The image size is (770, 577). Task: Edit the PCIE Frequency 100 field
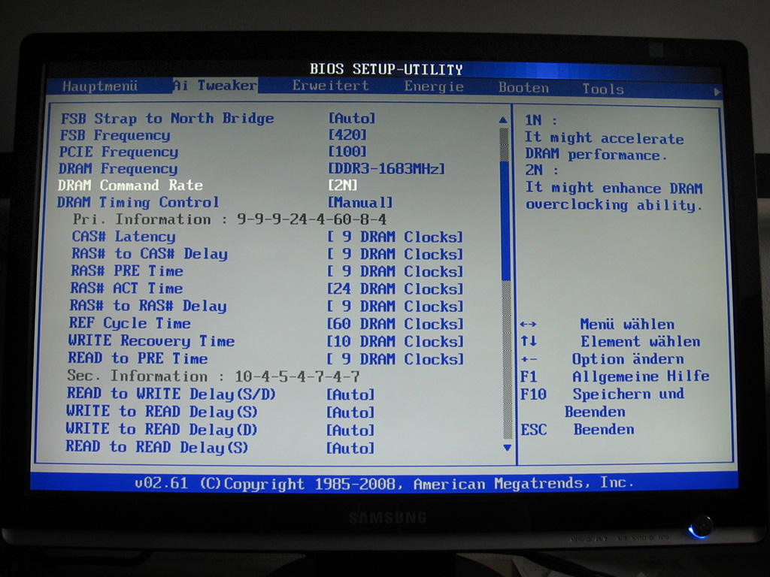(x=347, y=152)
